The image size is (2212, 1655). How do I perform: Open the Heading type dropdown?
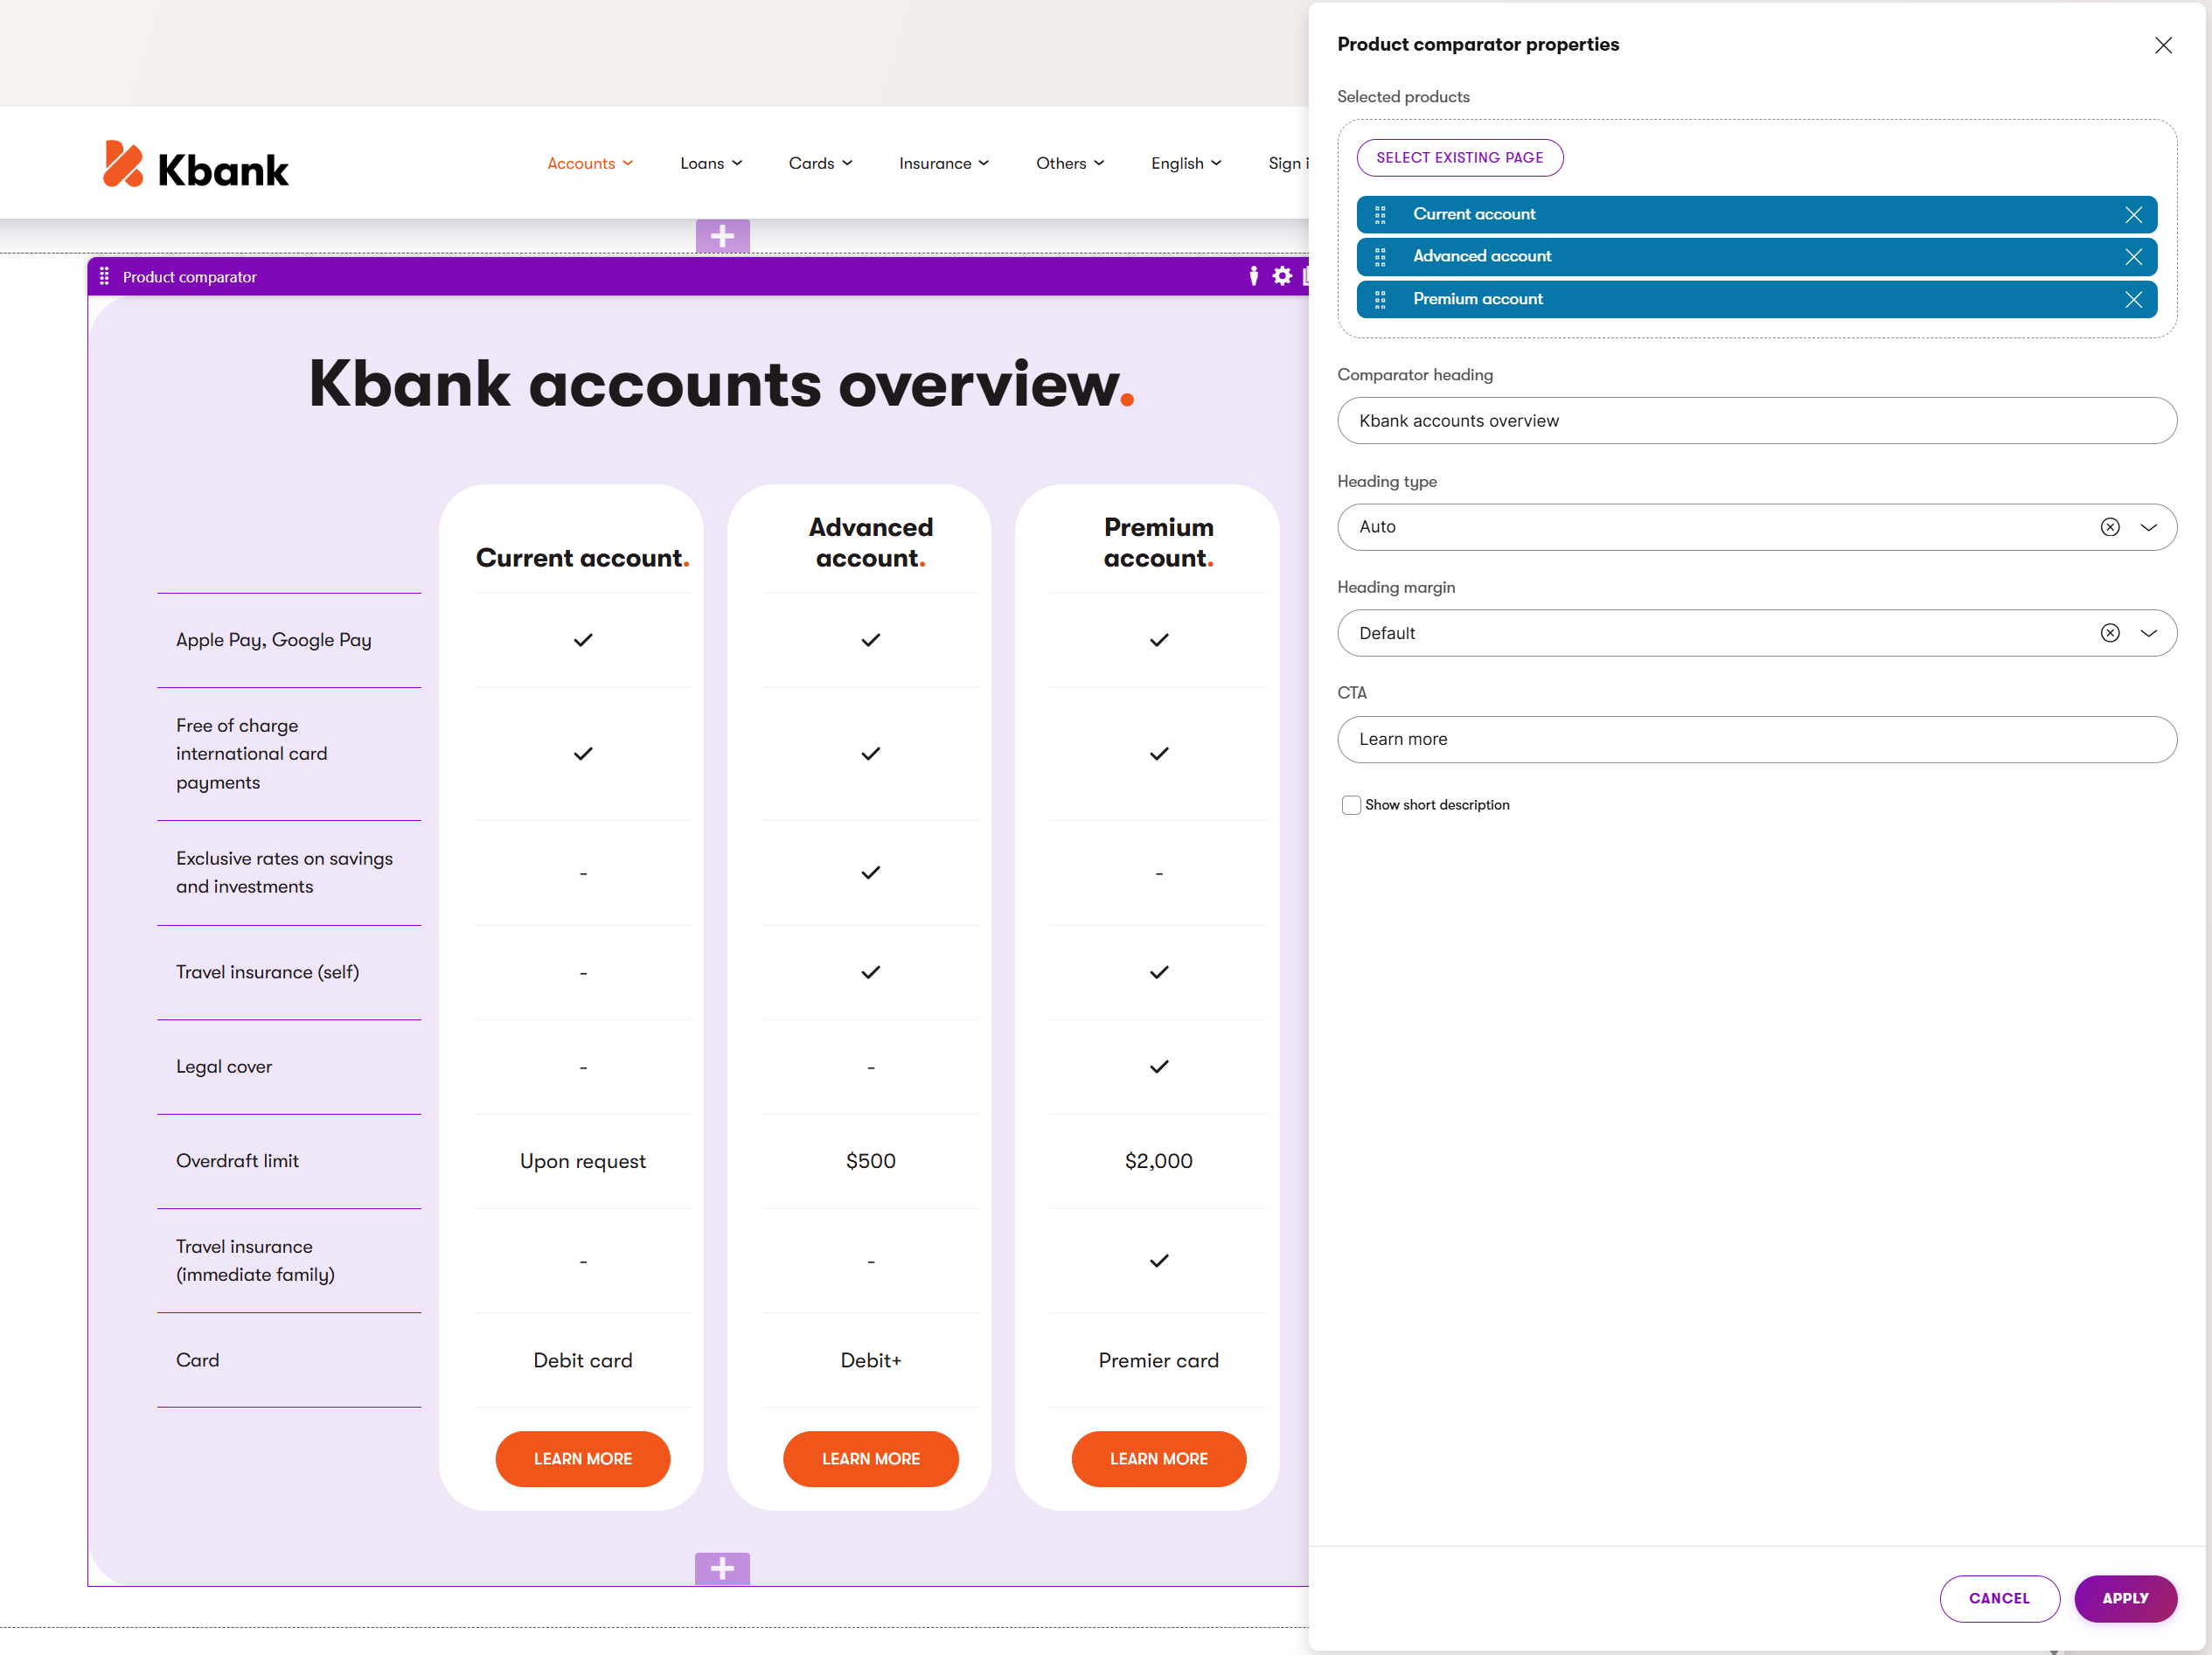2150,527
